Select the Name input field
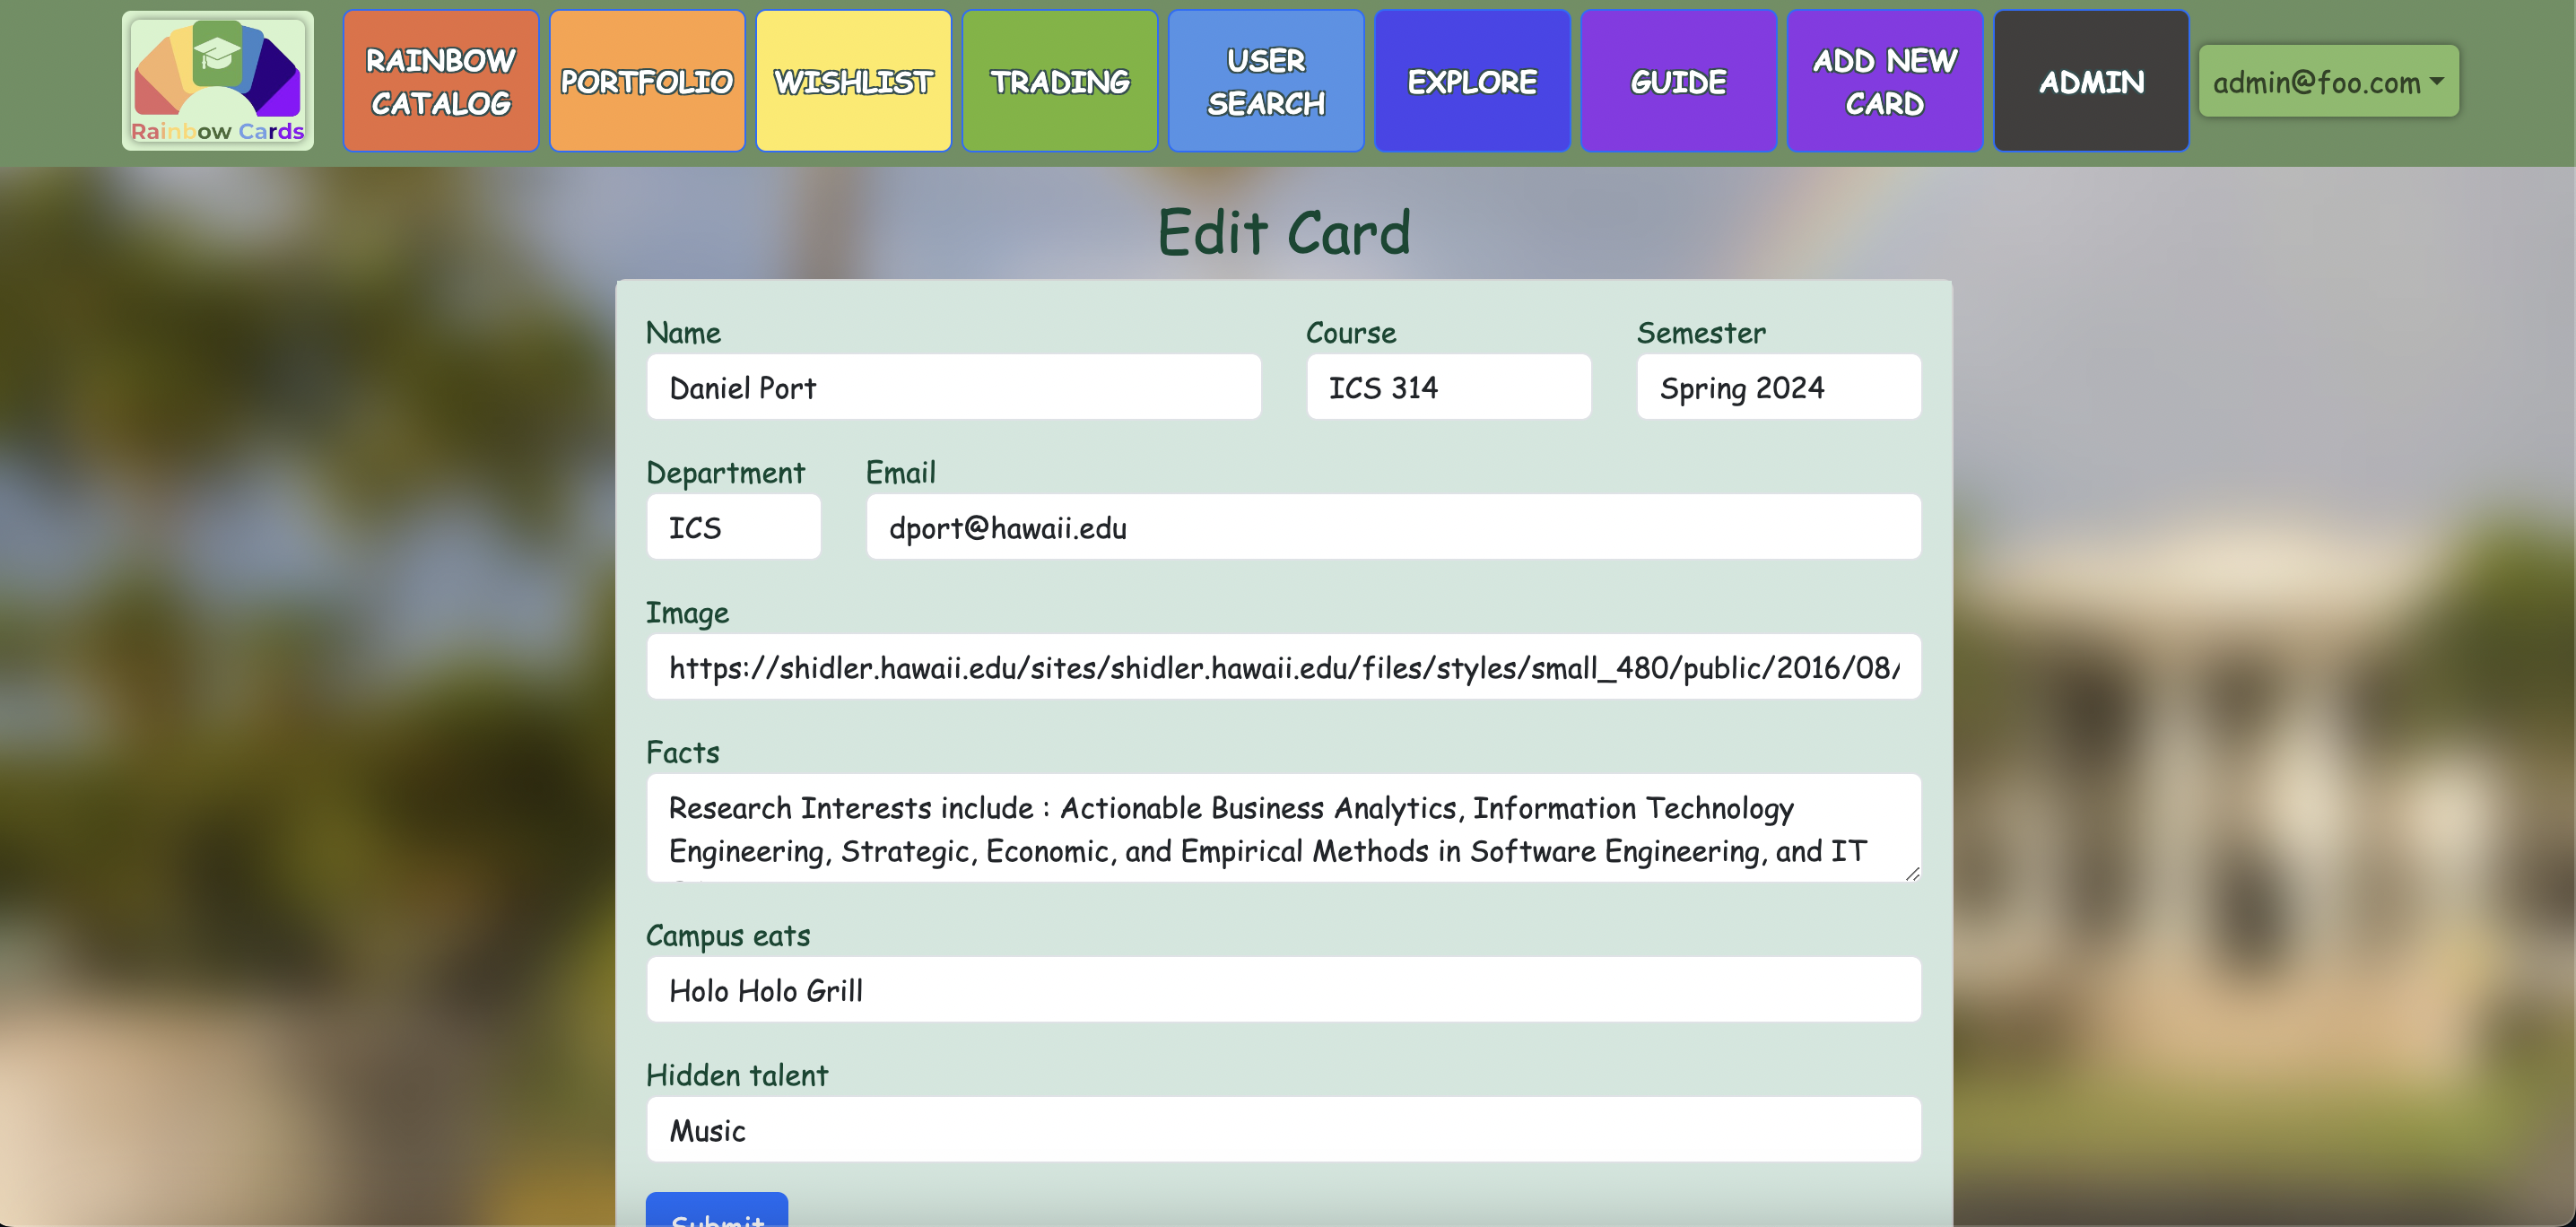This screenshot has width=2576, height=1227. coord(954,386)
